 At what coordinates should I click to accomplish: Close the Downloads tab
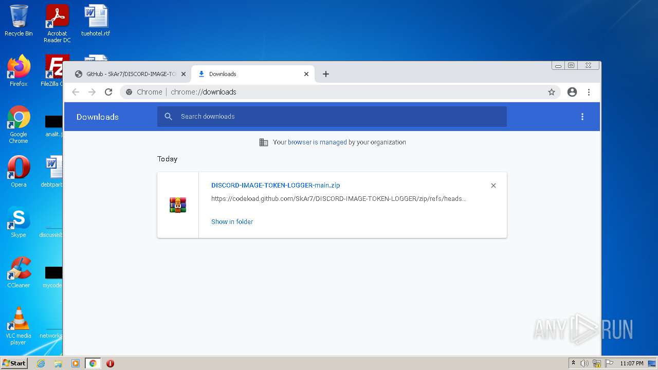click(306, 74)
